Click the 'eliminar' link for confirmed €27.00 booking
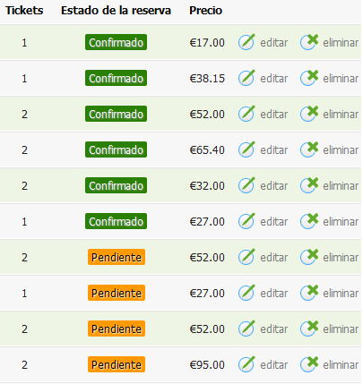 [x=341, y=222]
